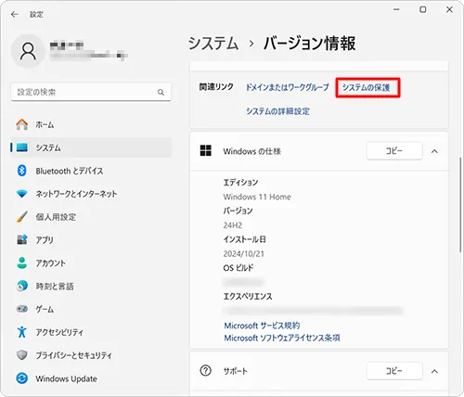Open ドメインまたはワークグループ link
The height and width of the screenshot is (397, 464).
click(288, 87)
